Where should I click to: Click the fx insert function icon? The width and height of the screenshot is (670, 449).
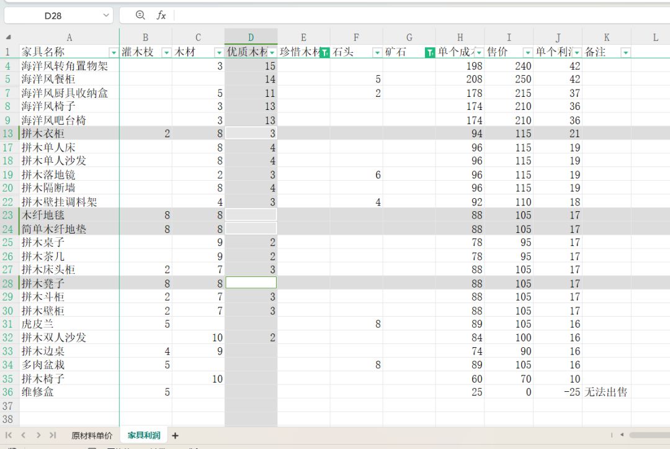[x=161, y=16]
